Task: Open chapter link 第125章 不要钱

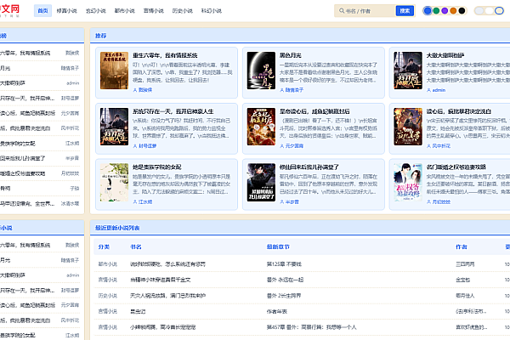Action: (284, 264)
